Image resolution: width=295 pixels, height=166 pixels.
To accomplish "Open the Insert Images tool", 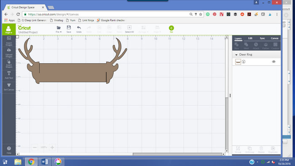I will [9, 41].
